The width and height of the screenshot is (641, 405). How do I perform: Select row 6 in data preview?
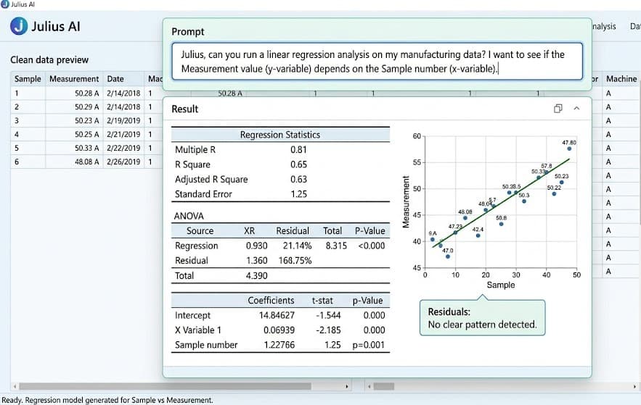(x=86, y=162)
